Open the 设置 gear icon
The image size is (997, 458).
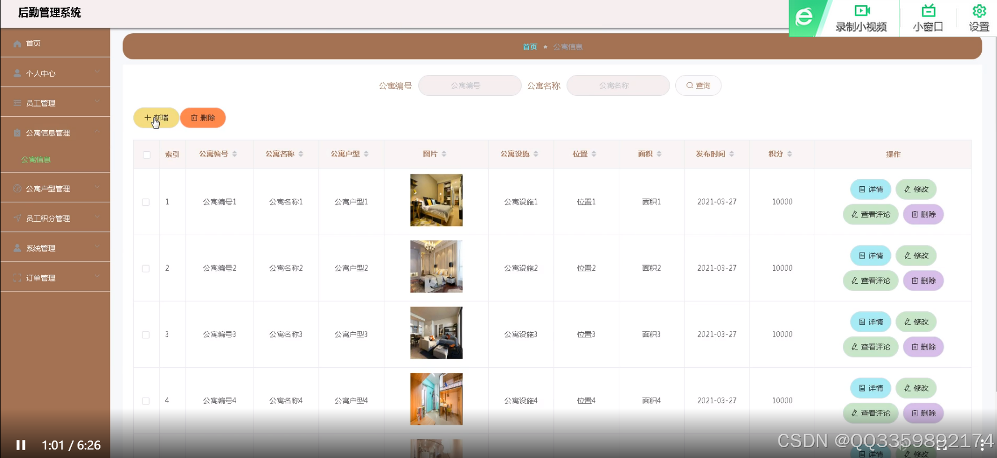click(979, 11)
